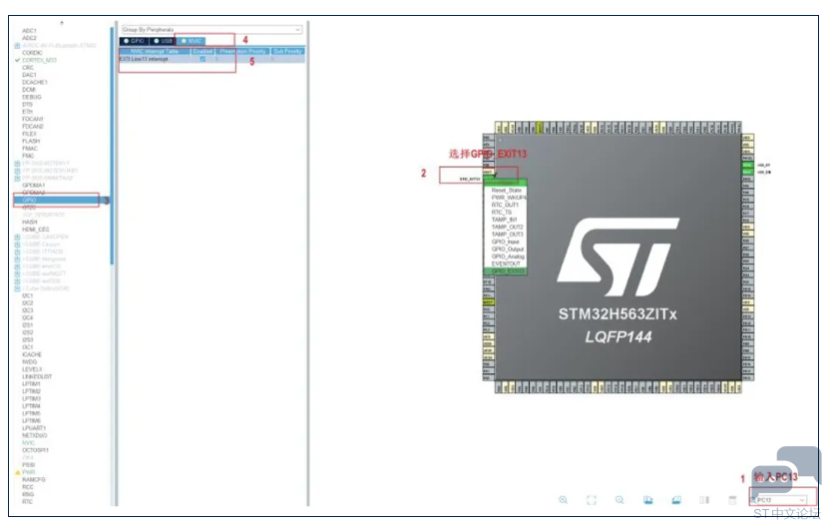Choose EVENTOUT from the pin menu
Viewport: 830px width, 529px height.
[506, 264]
